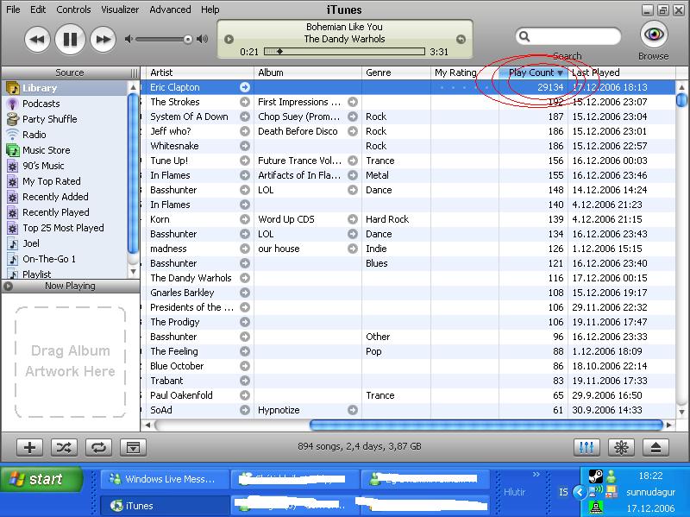Toggle the Now Playing artwork arrow
This screenshot has height=517, width=690.
[x=8, y=286]
